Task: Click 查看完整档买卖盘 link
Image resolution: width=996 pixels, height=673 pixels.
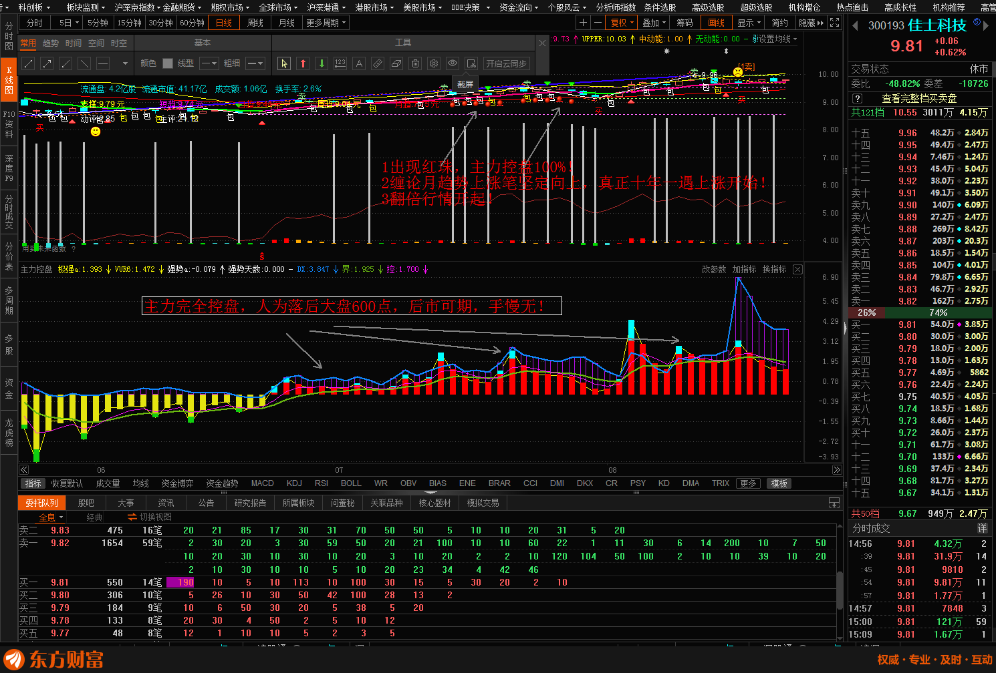Action: point(919,98)
